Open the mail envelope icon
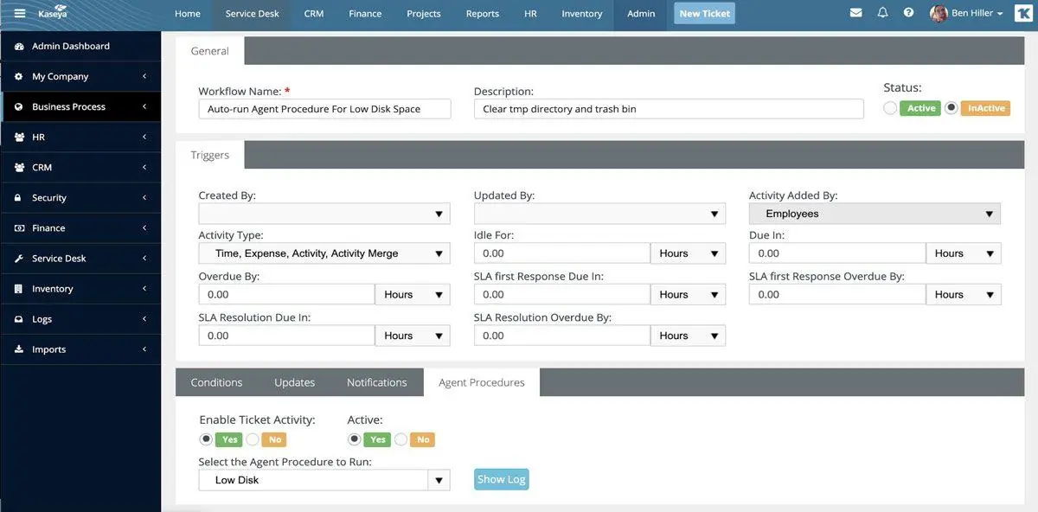The height and width of the screenshot is (512, 1038). tap(855, 13)
